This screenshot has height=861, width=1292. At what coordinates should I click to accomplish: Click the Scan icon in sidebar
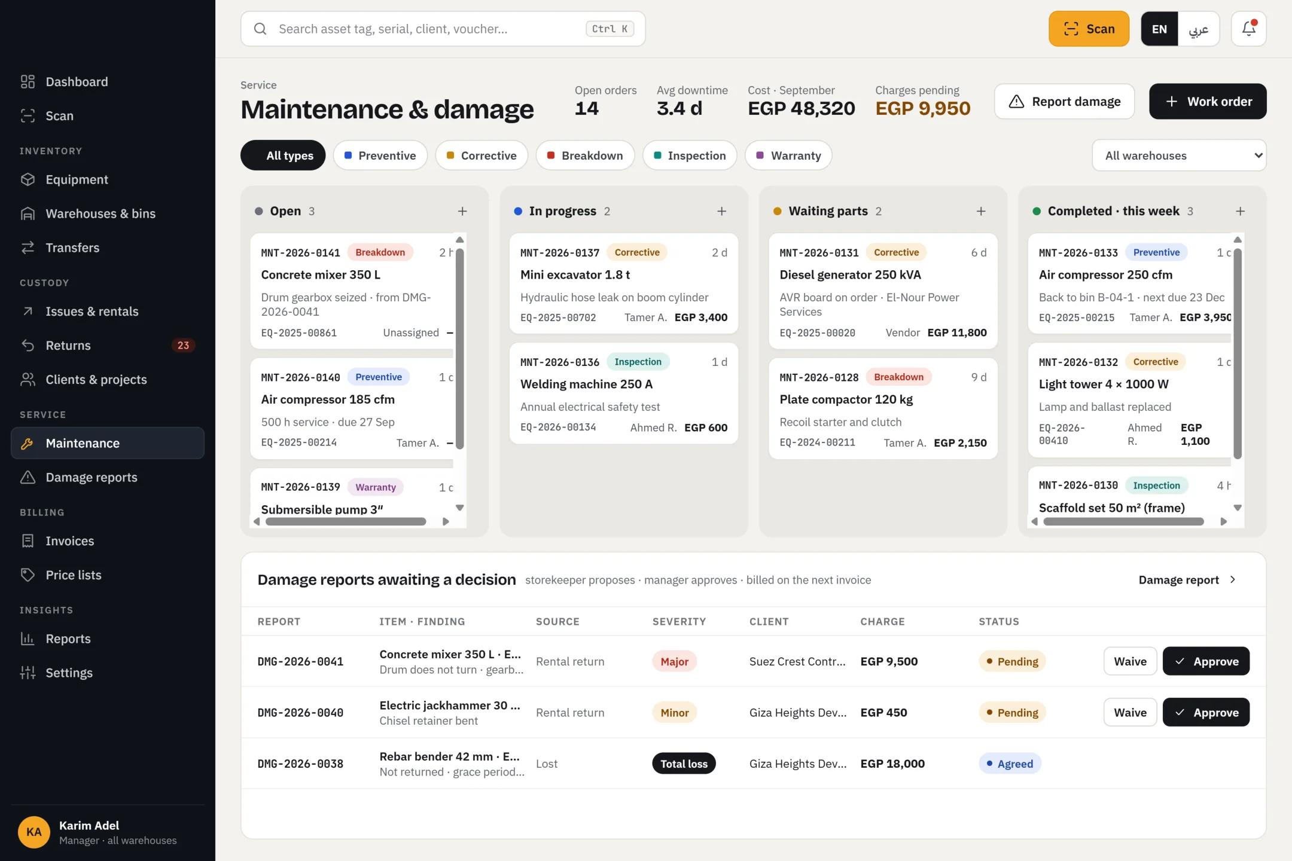(28, 116)
